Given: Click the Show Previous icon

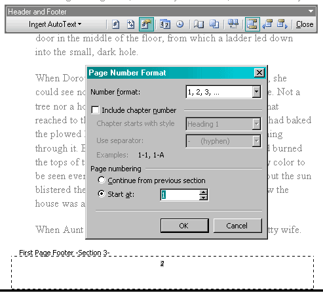Looking at the screenshot, I should pos(267,24).
